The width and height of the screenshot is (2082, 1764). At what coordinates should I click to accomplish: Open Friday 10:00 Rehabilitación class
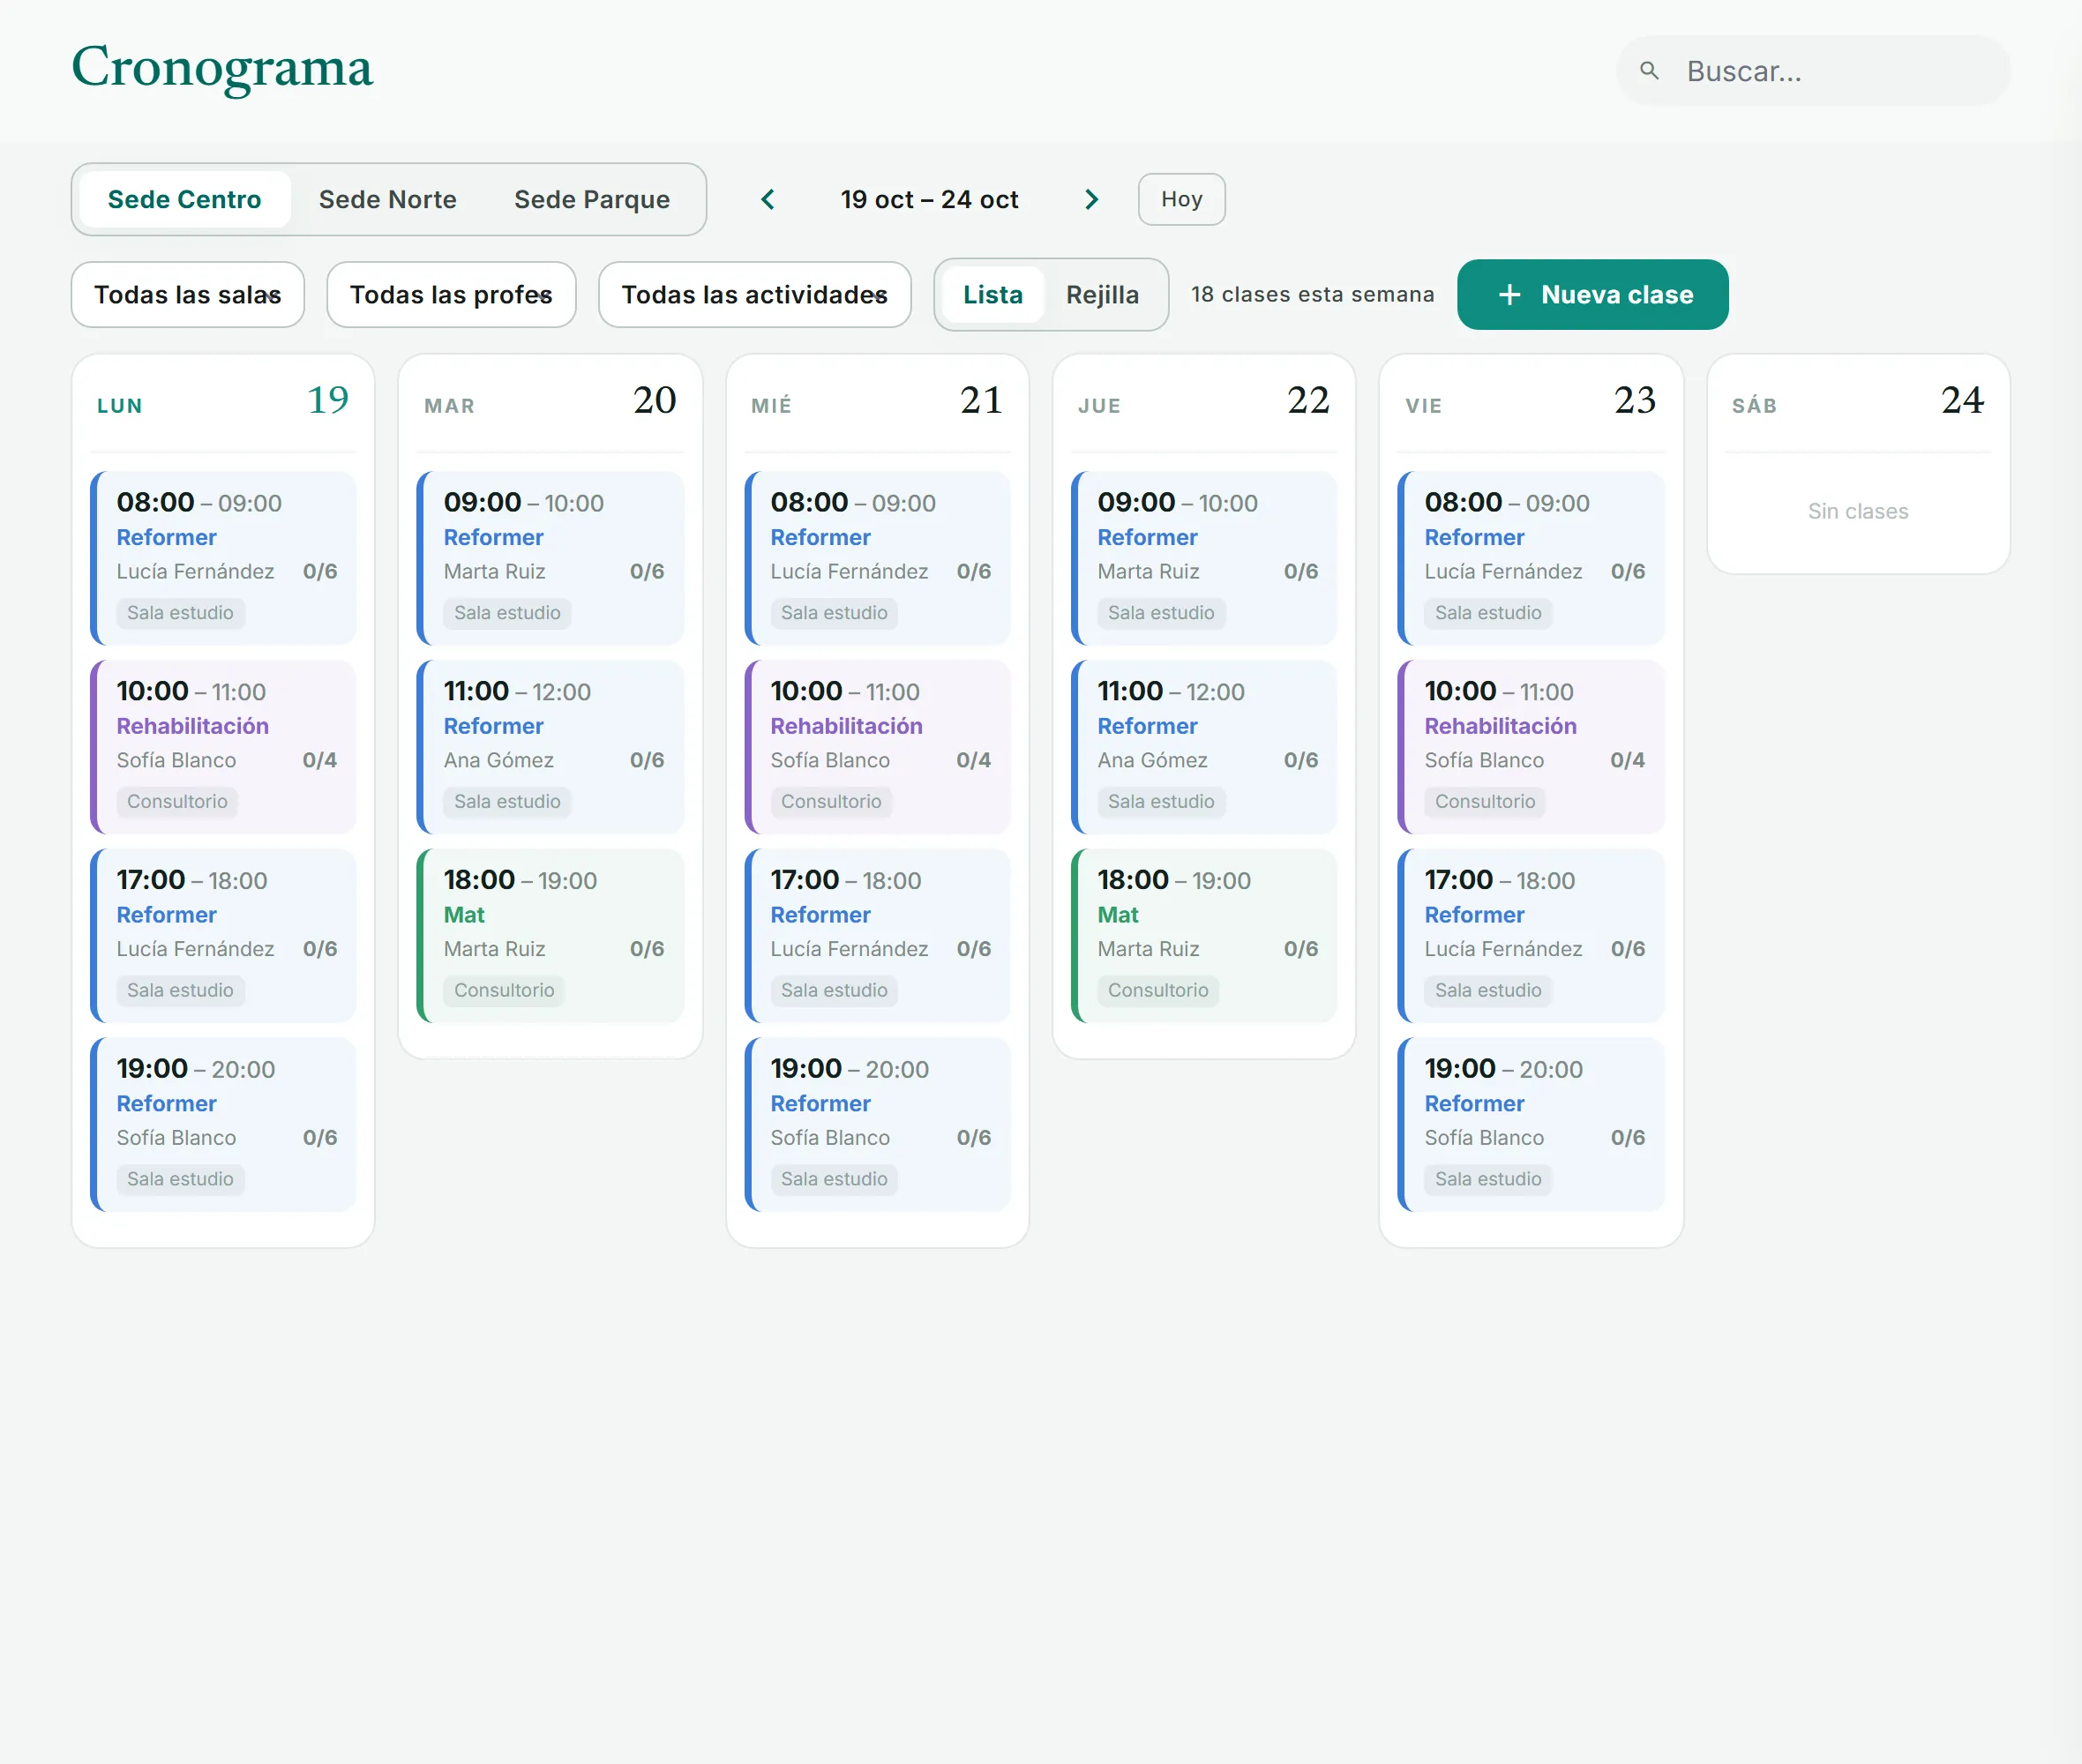(1531, 747)
